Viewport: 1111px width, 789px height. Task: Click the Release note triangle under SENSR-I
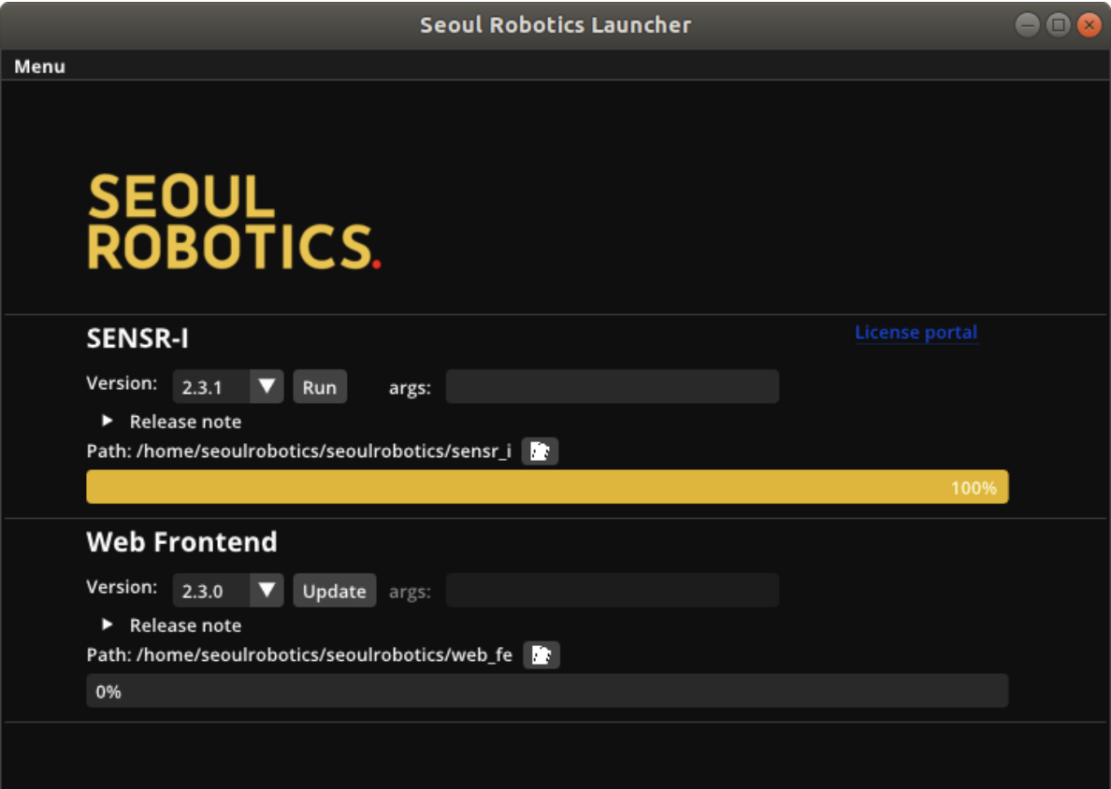tap(107, 421)
